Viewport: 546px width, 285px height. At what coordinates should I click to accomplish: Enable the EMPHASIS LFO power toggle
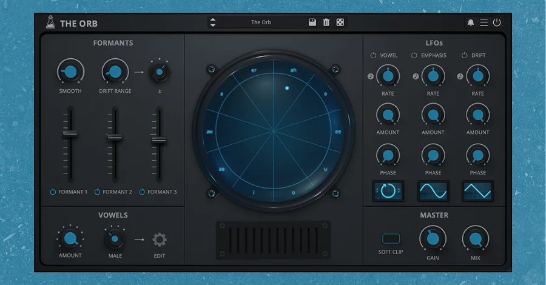[414, 55]
